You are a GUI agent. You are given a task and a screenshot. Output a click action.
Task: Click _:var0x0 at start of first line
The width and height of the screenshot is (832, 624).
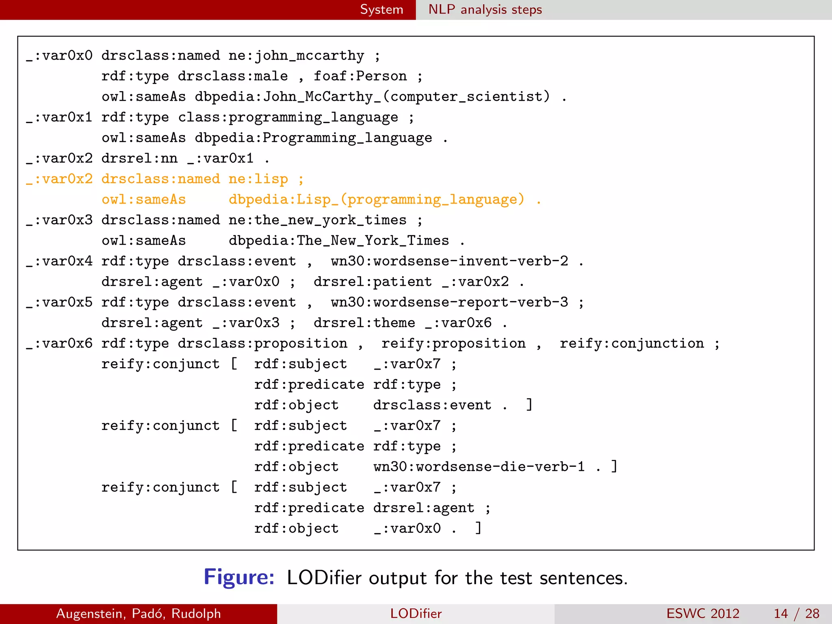[x=59, y=56]
